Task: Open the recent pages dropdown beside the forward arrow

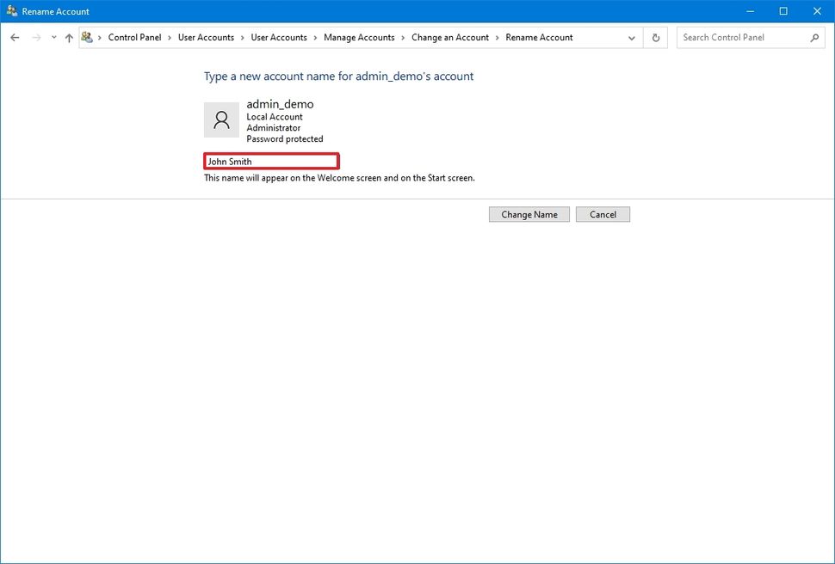Action: click(53, 37)
